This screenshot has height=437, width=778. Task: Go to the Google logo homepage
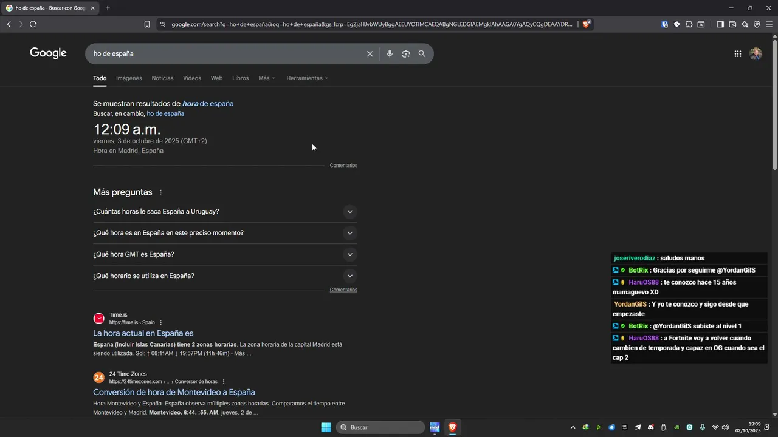(x=48, y=53)
